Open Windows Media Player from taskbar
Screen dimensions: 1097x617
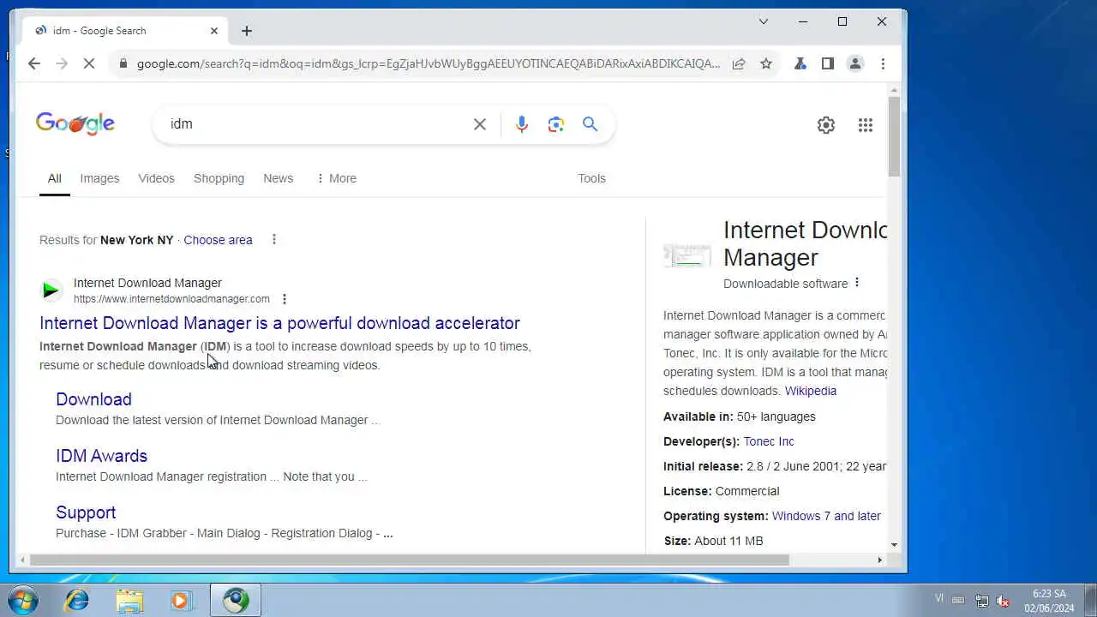tap(182, 600)
